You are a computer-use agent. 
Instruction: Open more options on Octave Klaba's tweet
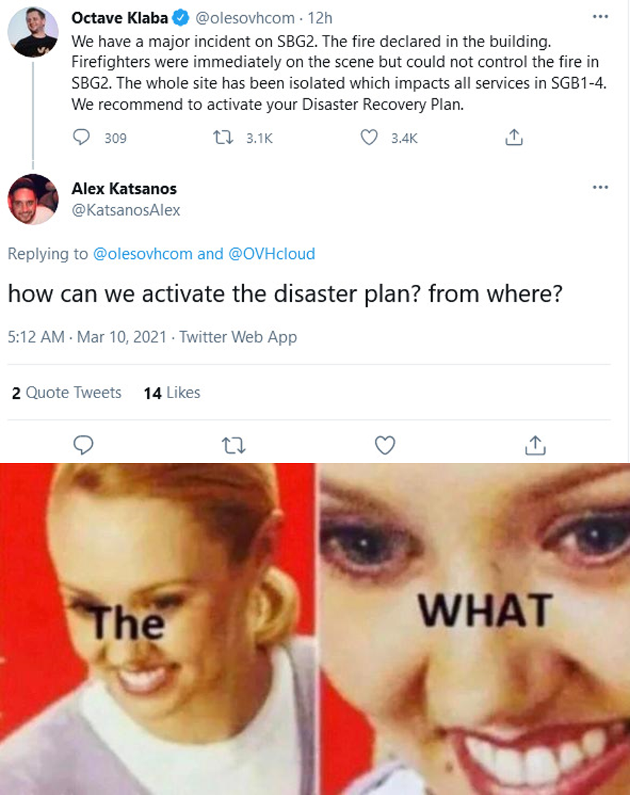coord(600,16)
